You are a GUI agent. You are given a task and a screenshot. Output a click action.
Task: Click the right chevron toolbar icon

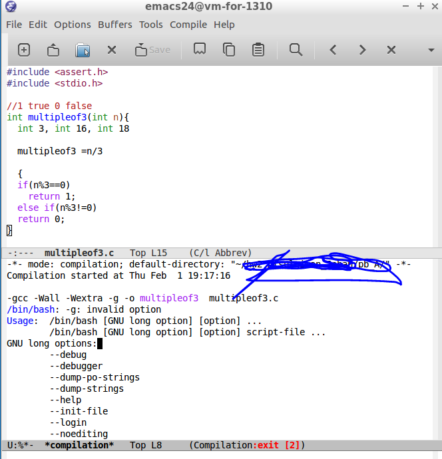[x=362, y=50]
